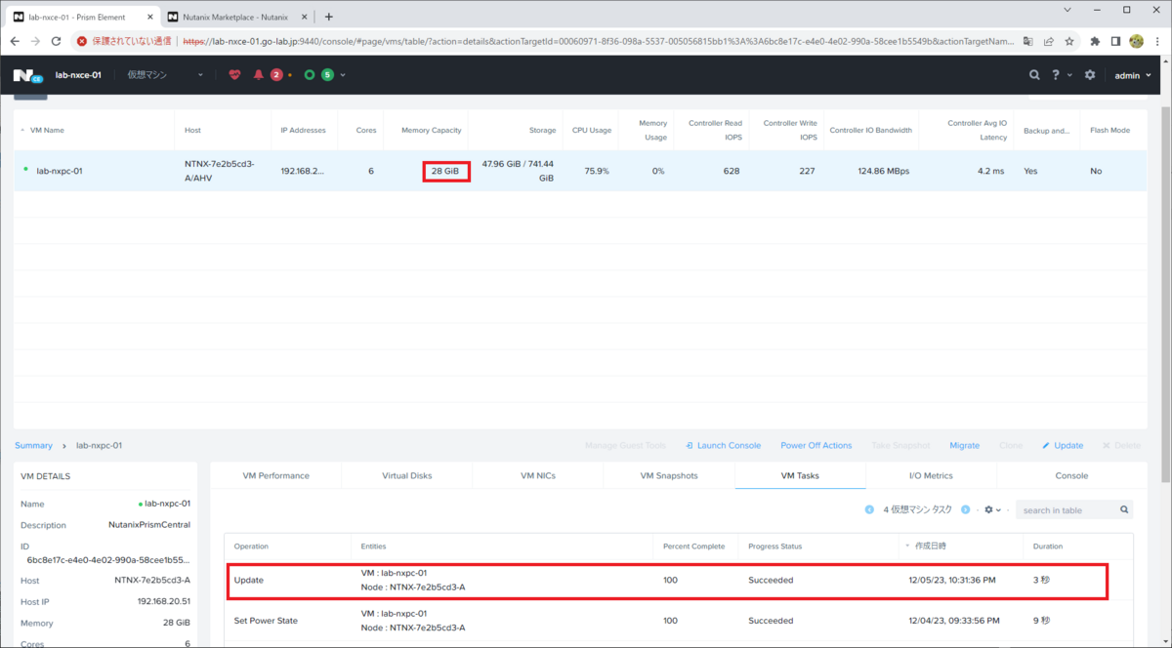This screenshot has height=648, width=1172.
Task: Switch to VM Snapshots tab
Action: click(669, 475)
